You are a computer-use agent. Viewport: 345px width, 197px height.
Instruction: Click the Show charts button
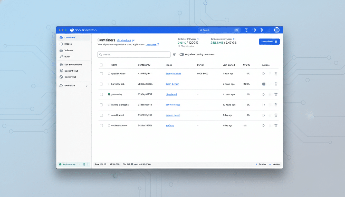point(269,41)
